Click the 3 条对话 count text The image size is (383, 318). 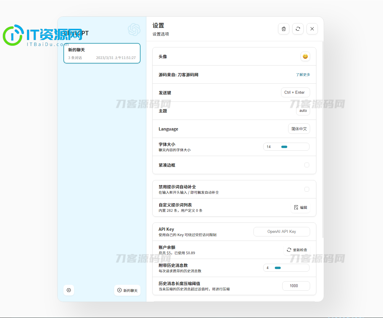tap(75, 58)
